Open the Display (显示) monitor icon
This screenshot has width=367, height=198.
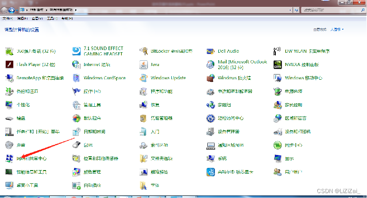pyautogui.click(x=278, y=159)
